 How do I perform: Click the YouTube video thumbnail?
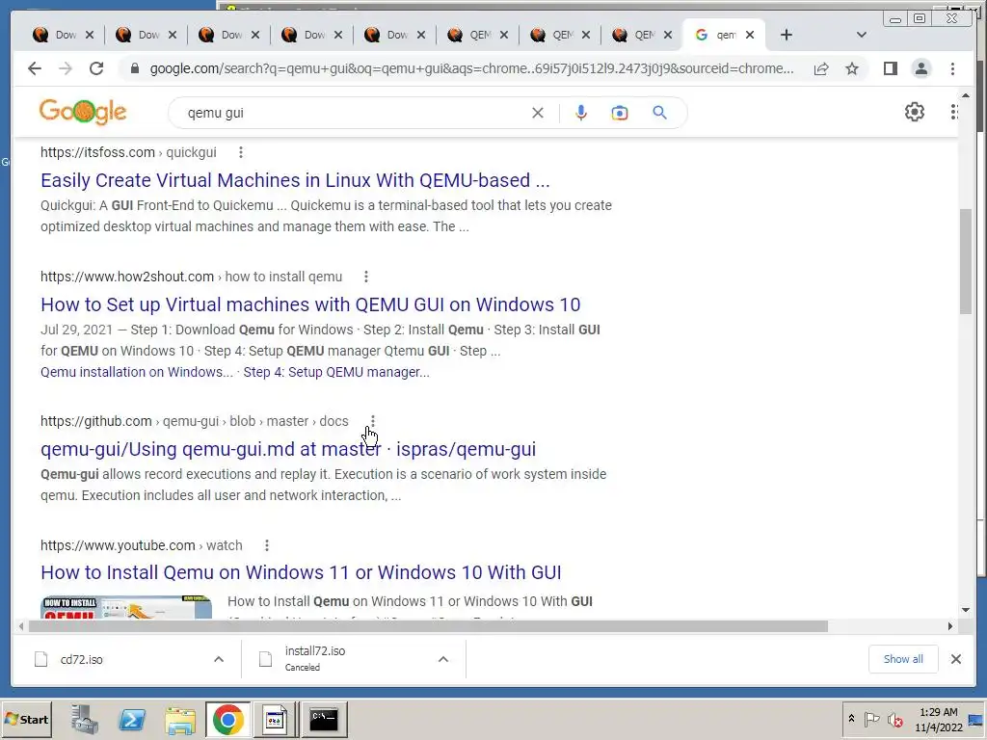click(126, 607)
